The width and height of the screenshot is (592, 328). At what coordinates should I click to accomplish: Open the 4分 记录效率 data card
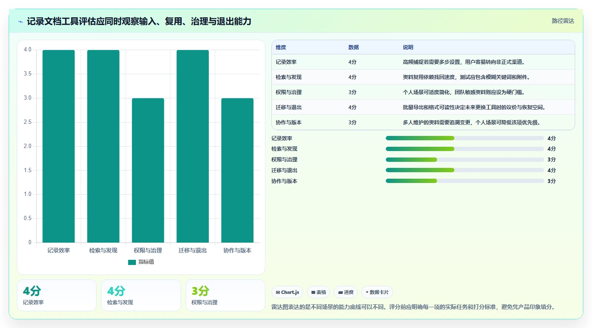tap(57, 295)
